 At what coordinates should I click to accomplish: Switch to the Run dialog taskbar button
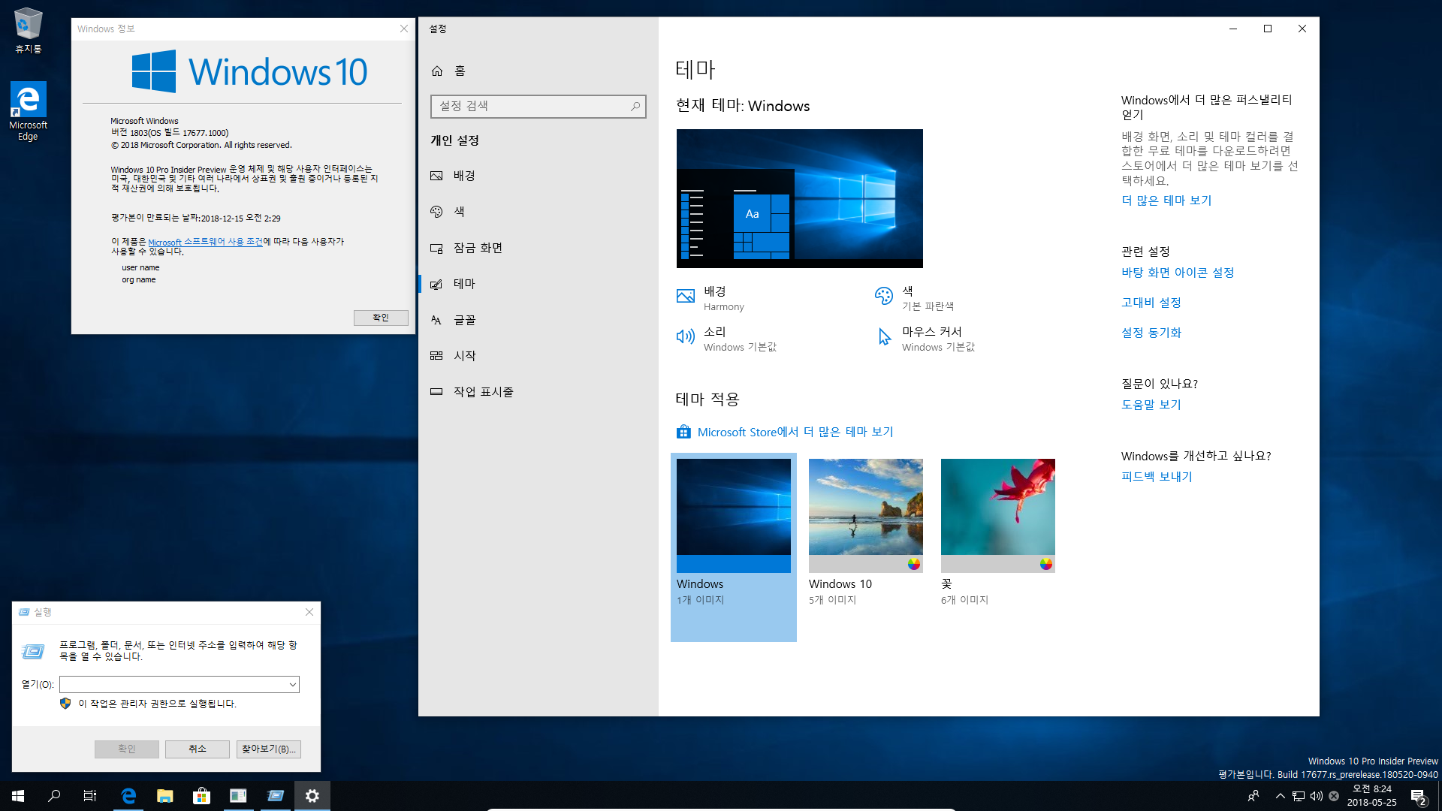click(x=275, y=796)
